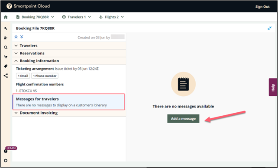Select the Messages for travelers row

(68, 102)
